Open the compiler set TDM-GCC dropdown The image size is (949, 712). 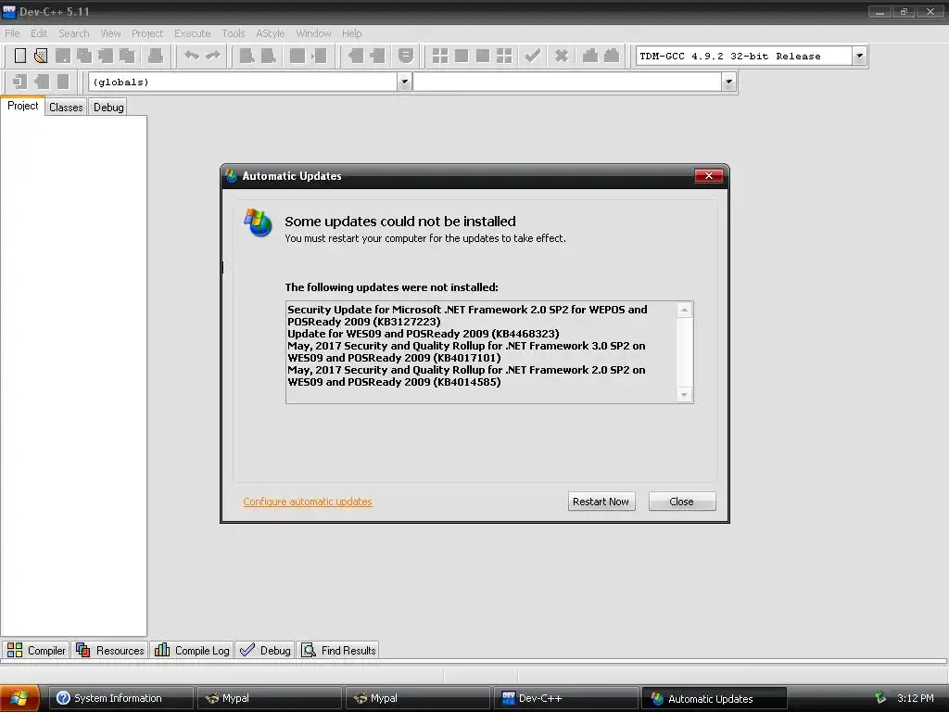click(x=859, y=56)
